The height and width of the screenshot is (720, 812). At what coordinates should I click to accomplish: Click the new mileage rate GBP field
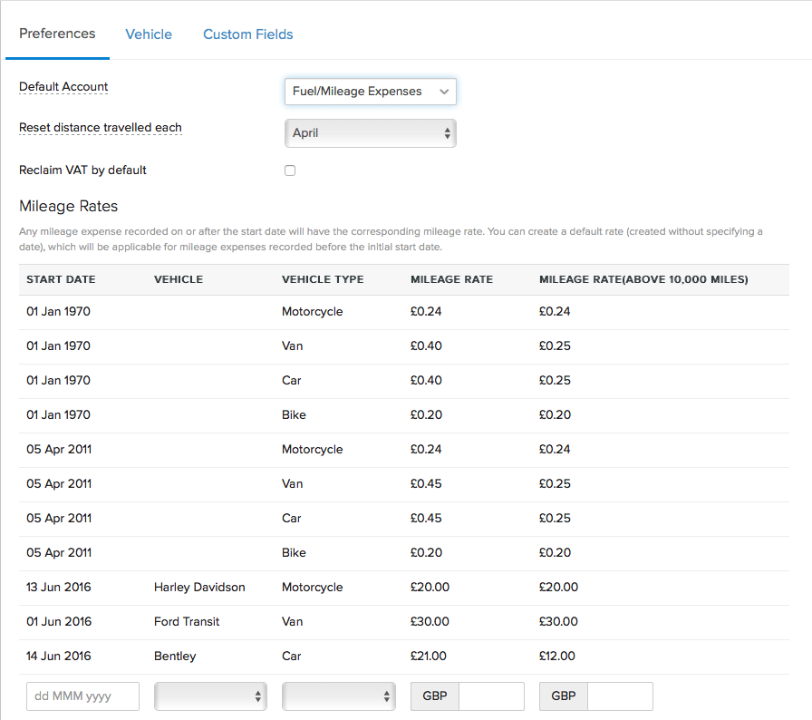pos(490,696)
